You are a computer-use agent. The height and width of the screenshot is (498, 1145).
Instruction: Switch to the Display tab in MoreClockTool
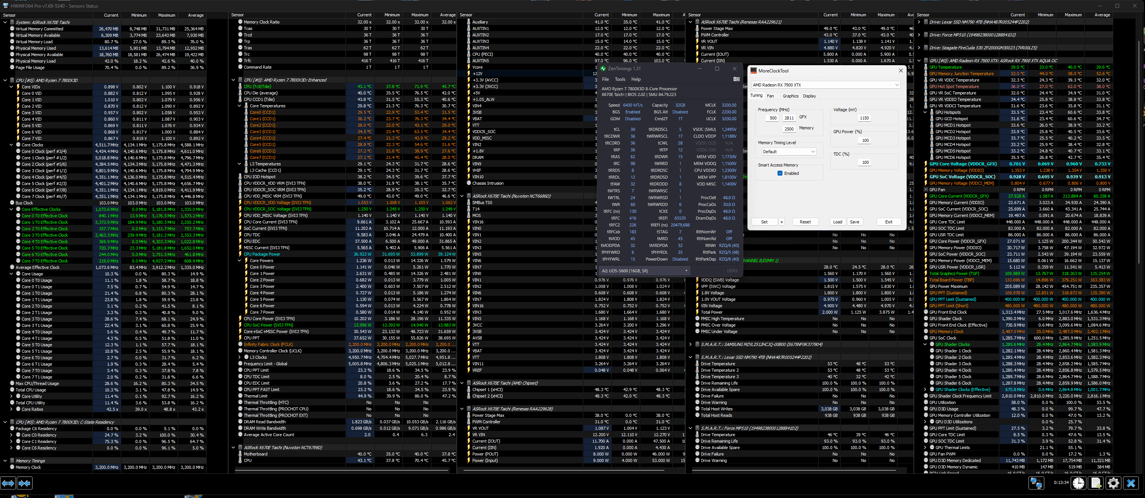pyautogui.click(x=809, y=96)
